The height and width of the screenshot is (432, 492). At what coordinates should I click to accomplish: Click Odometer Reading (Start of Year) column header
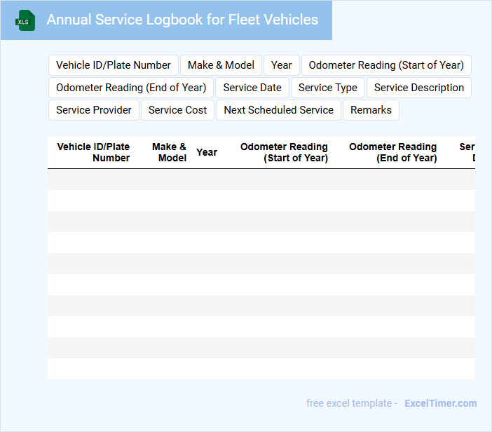pos(284,152)
